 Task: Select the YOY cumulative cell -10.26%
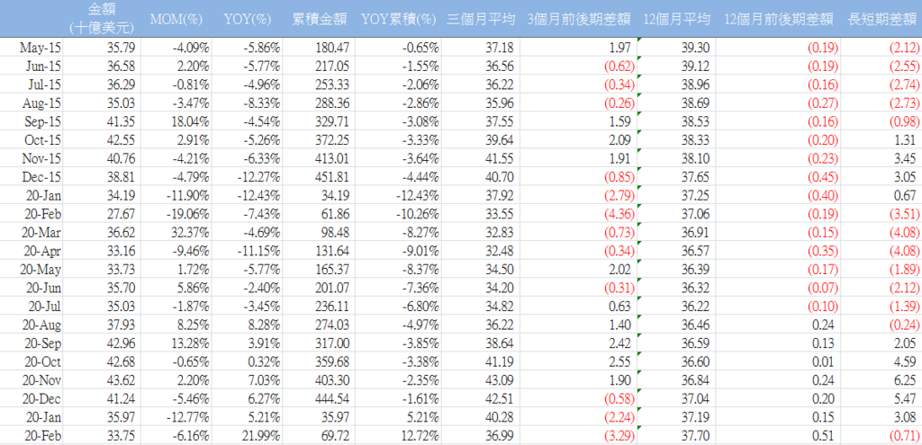pyautogui.click(x=418, y=214)
